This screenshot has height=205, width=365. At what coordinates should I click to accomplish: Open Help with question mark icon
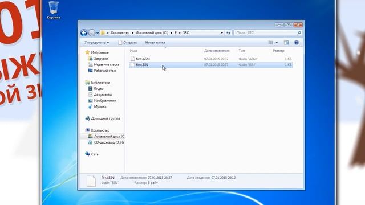point(297,43)
